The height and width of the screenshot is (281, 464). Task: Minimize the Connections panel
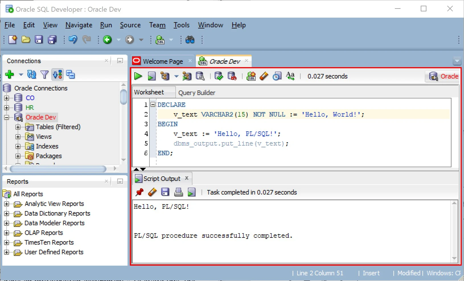(x=120, y=61)
